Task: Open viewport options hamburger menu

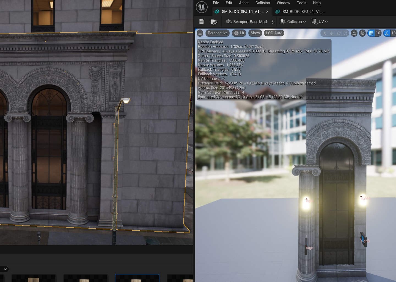Action: (x=200, y=33)
